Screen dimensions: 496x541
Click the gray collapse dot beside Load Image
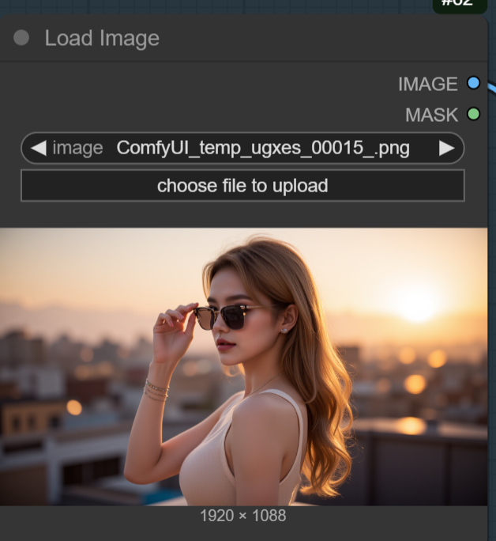coord(21,38)
